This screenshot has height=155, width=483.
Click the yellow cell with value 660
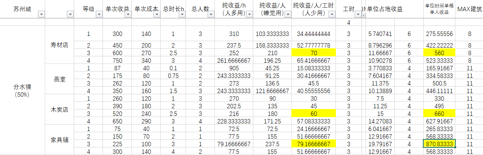point(439,113)
